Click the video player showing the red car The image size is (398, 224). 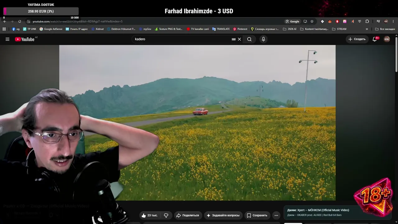click(197, 123)
